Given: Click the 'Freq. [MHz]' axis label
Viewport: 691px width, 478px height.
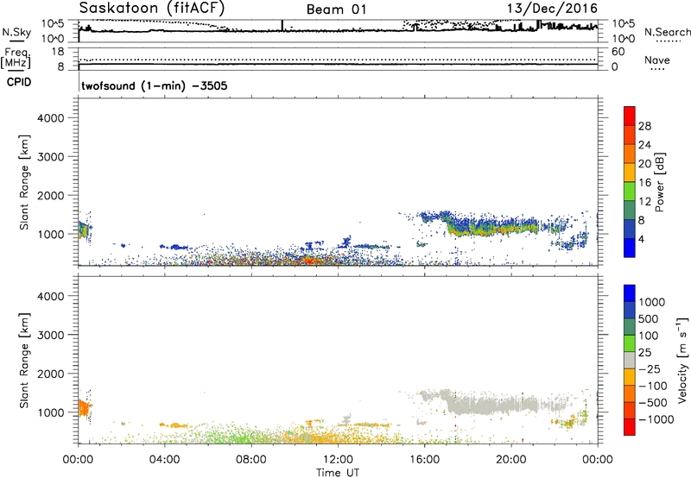Looking at the screenshot, I should [x=16, y=58].
